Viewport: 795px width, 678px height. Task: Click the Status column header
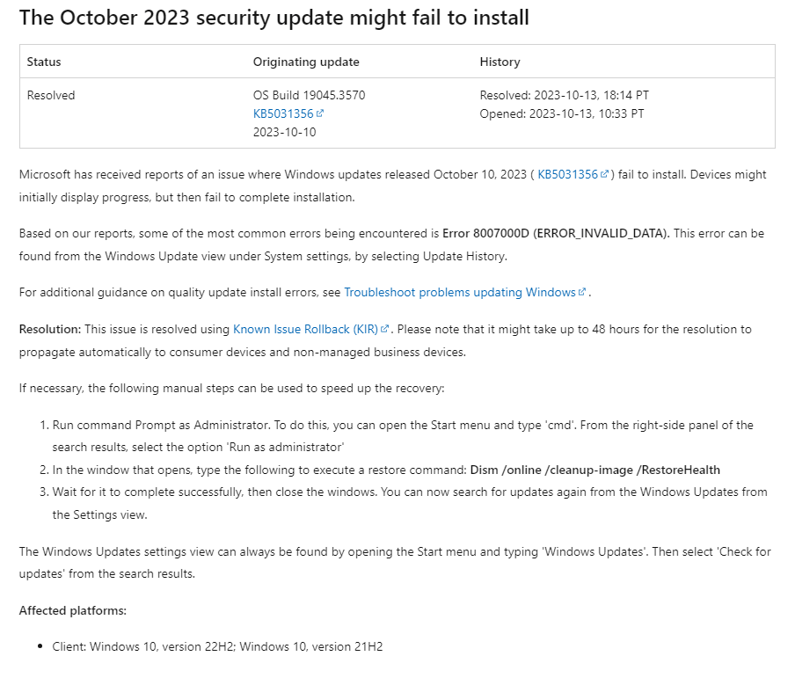(x=44, y=62)
